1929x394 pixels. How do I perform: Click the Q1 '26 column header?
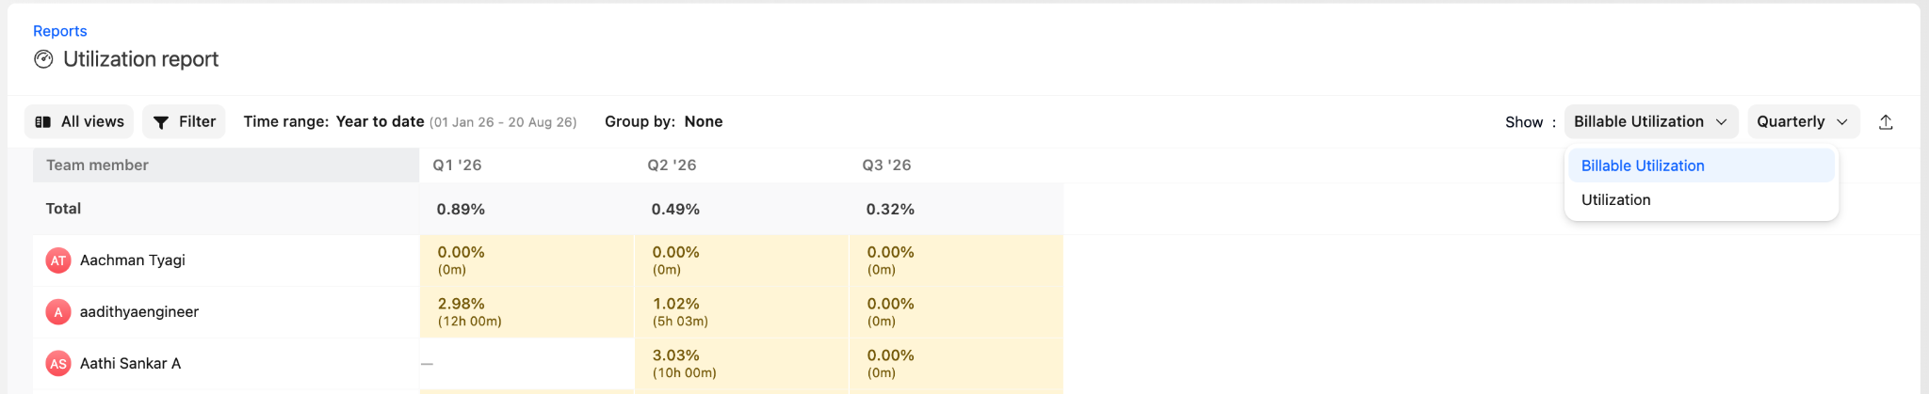click(457, 165)
